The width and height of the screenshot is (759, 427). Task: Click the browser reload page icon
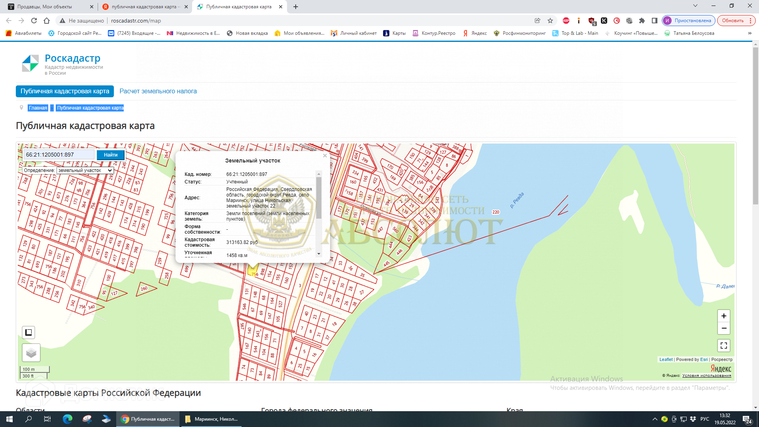[x=34, y=21]
